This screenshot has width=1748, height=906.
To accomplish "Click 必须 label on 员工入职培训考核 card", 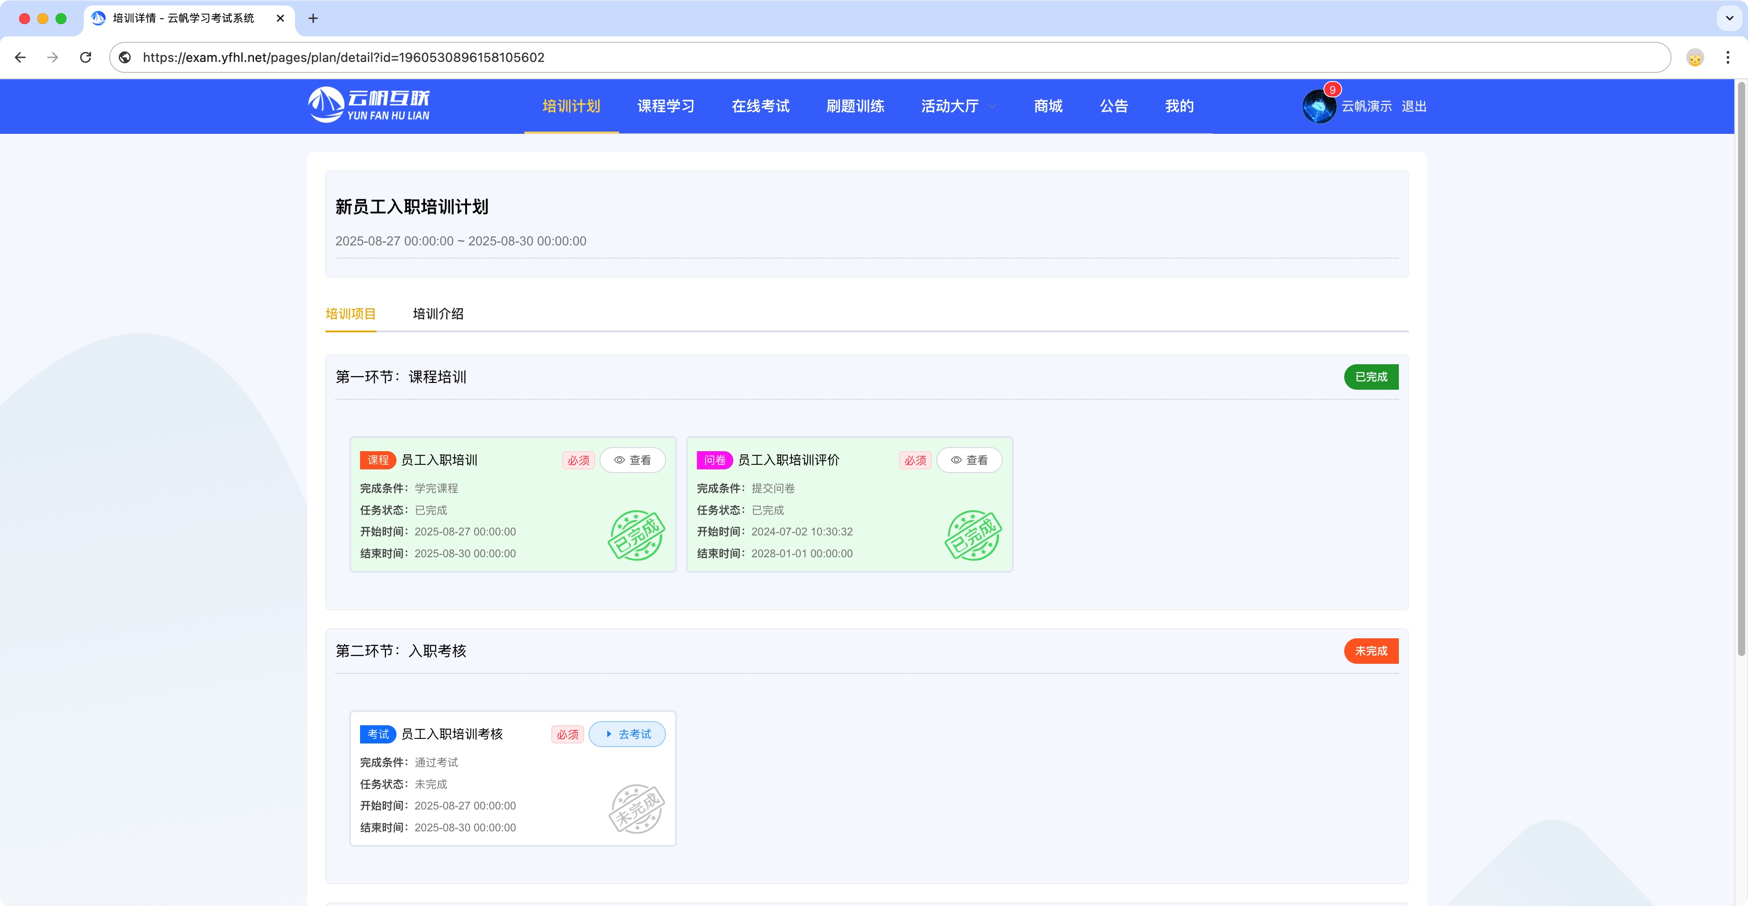I will point(567,734).
